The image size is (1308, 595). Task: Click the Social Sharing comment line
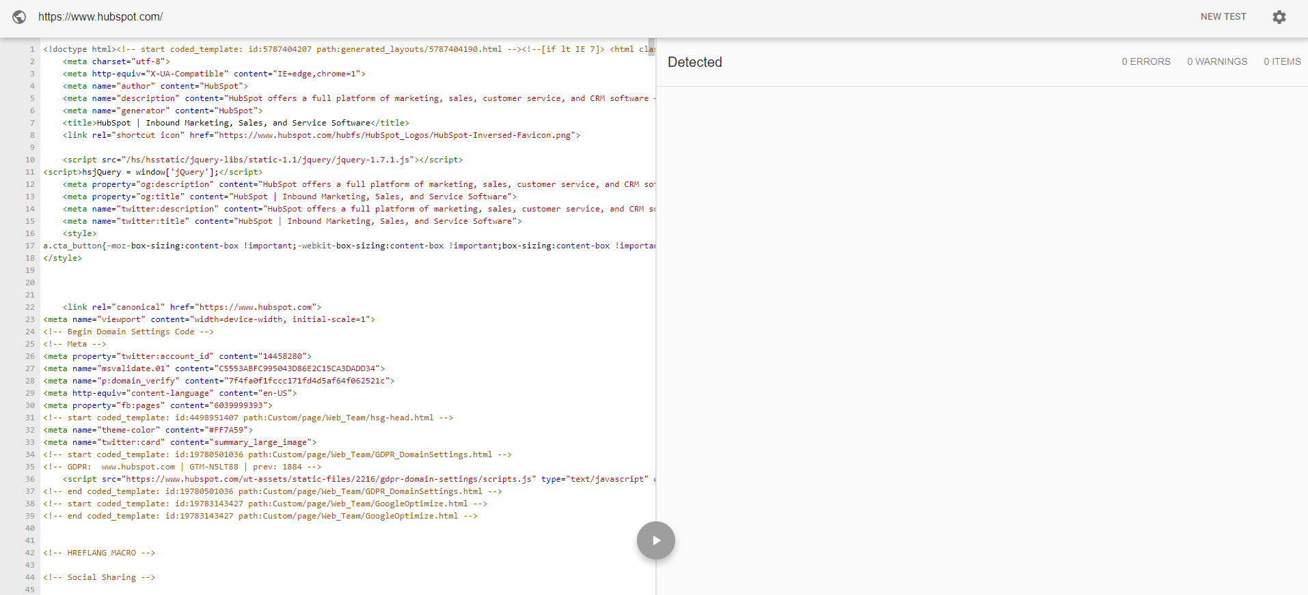(x=99, y=577)
